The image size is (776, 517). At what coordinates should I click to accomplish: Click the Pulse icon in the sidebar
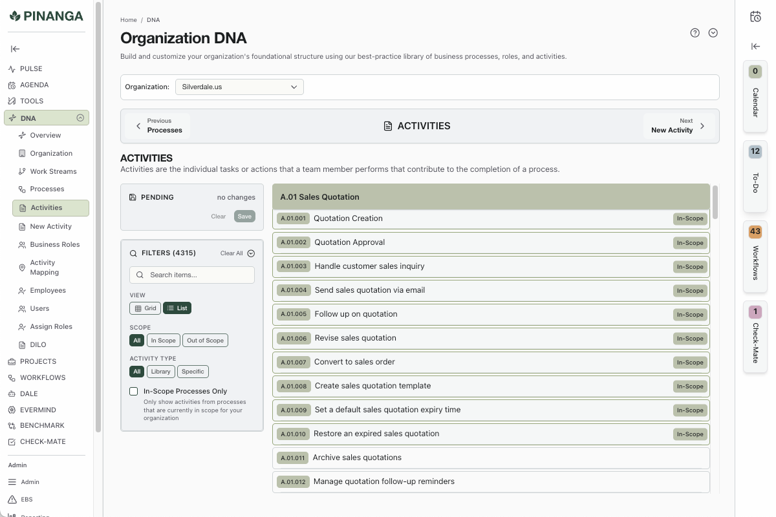coord(12,69)
